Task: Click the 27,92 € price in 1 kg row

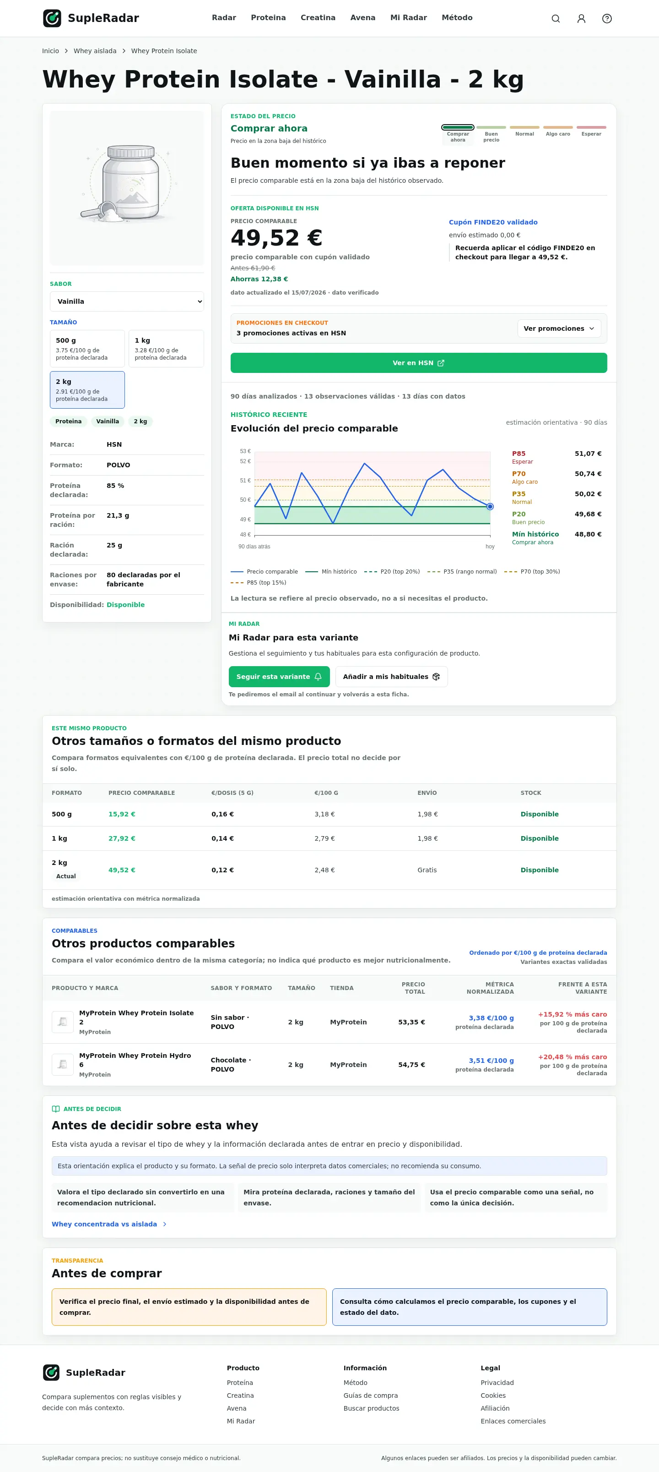Action: pyautogui.click(x=122, y=838)
